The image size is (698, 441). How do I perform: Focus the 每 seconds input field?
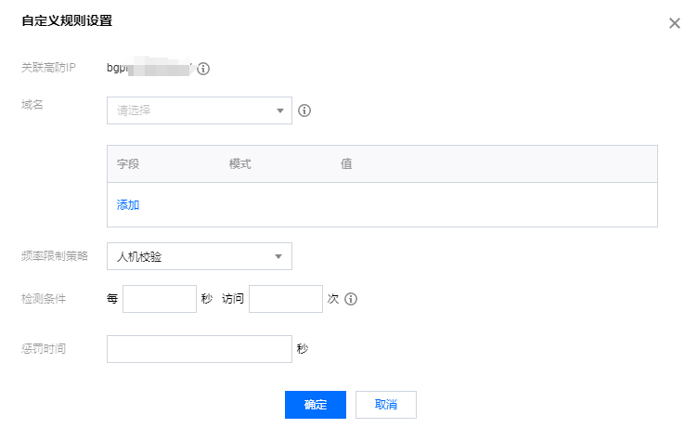coord(160,300)
